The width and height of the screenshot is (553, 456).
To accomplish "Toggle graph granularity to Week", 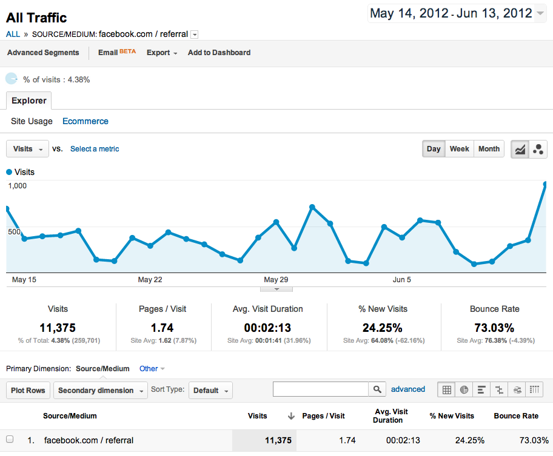I will point(459,149).
